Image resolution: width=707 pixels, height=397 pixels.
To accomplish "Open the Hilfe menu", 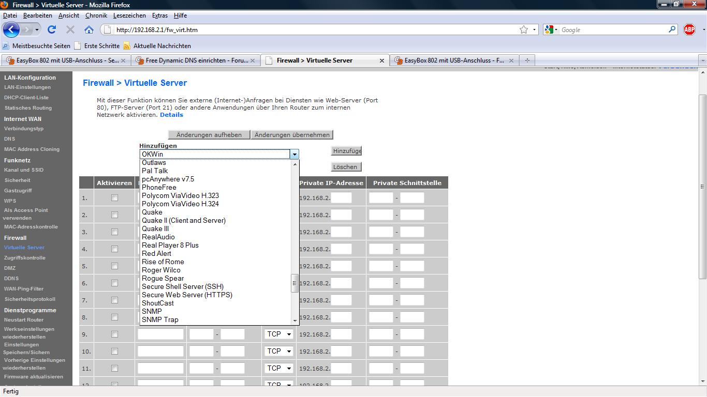I will [x=180, y=16].
